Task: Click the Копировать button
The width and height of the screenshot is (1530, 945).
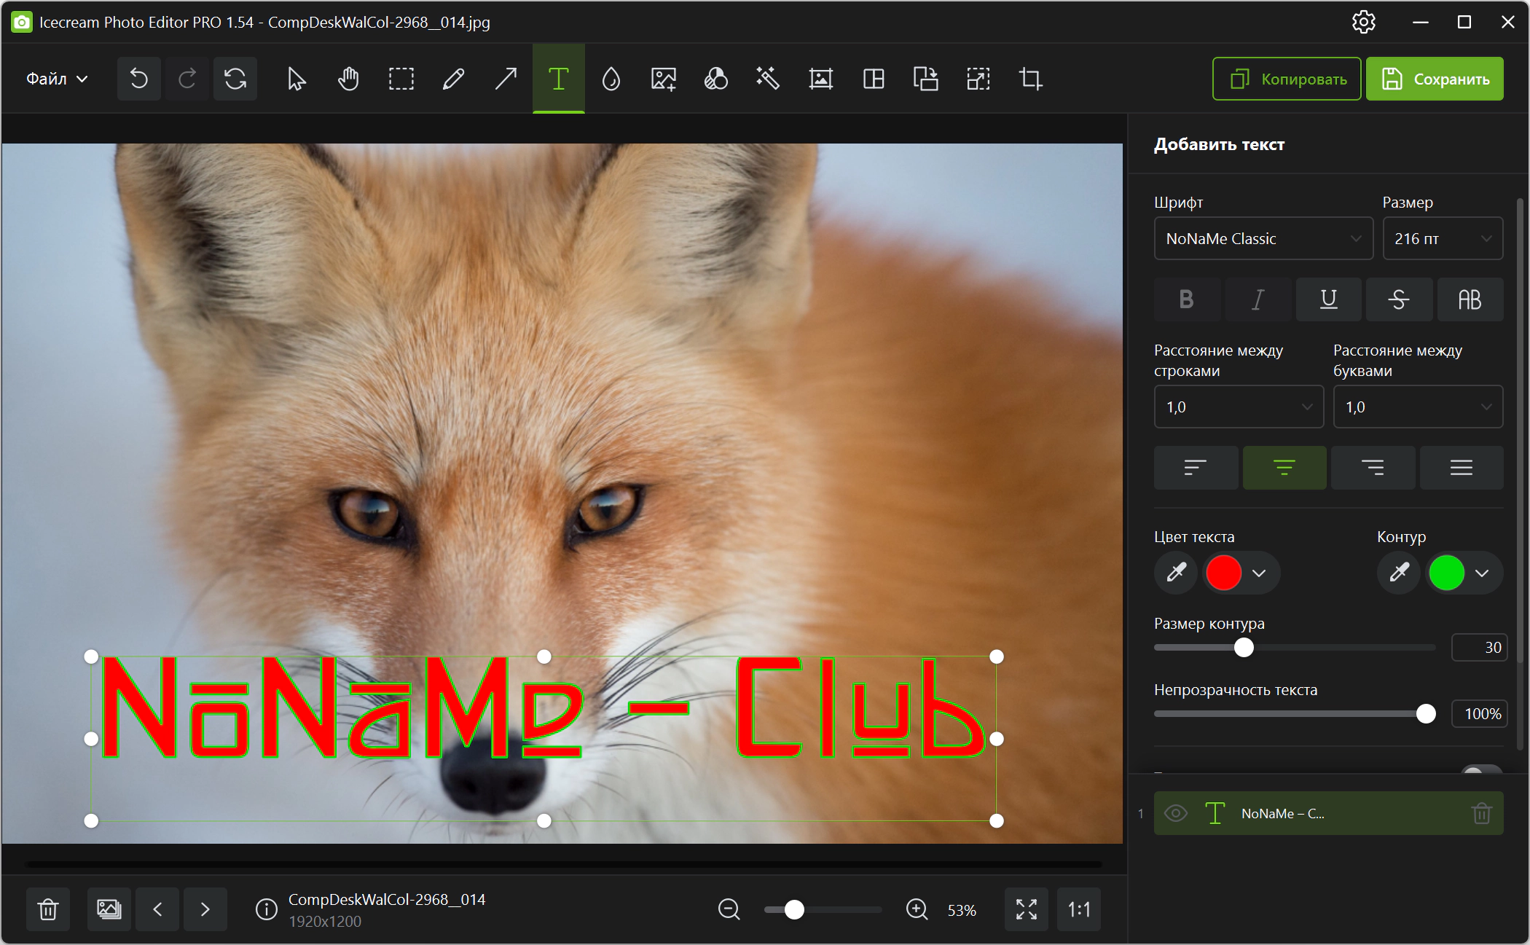Action: [x=1287, y=79]
